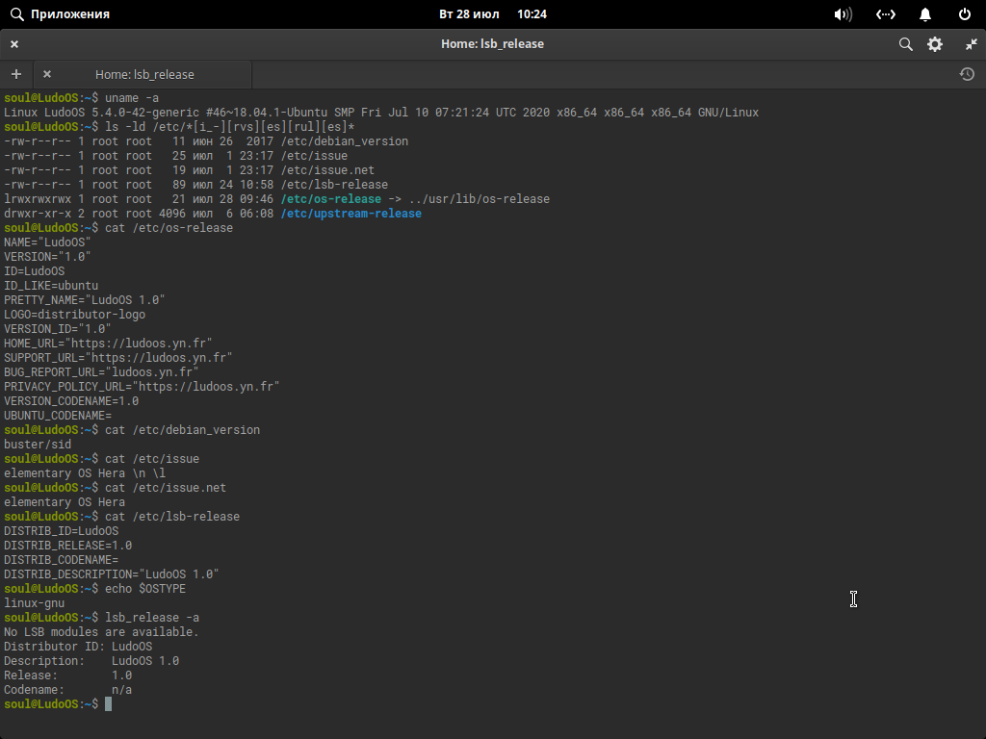Open terminal settings gear menu
Image resolution: width=986 pixels, height=739 pixels.
935,44
